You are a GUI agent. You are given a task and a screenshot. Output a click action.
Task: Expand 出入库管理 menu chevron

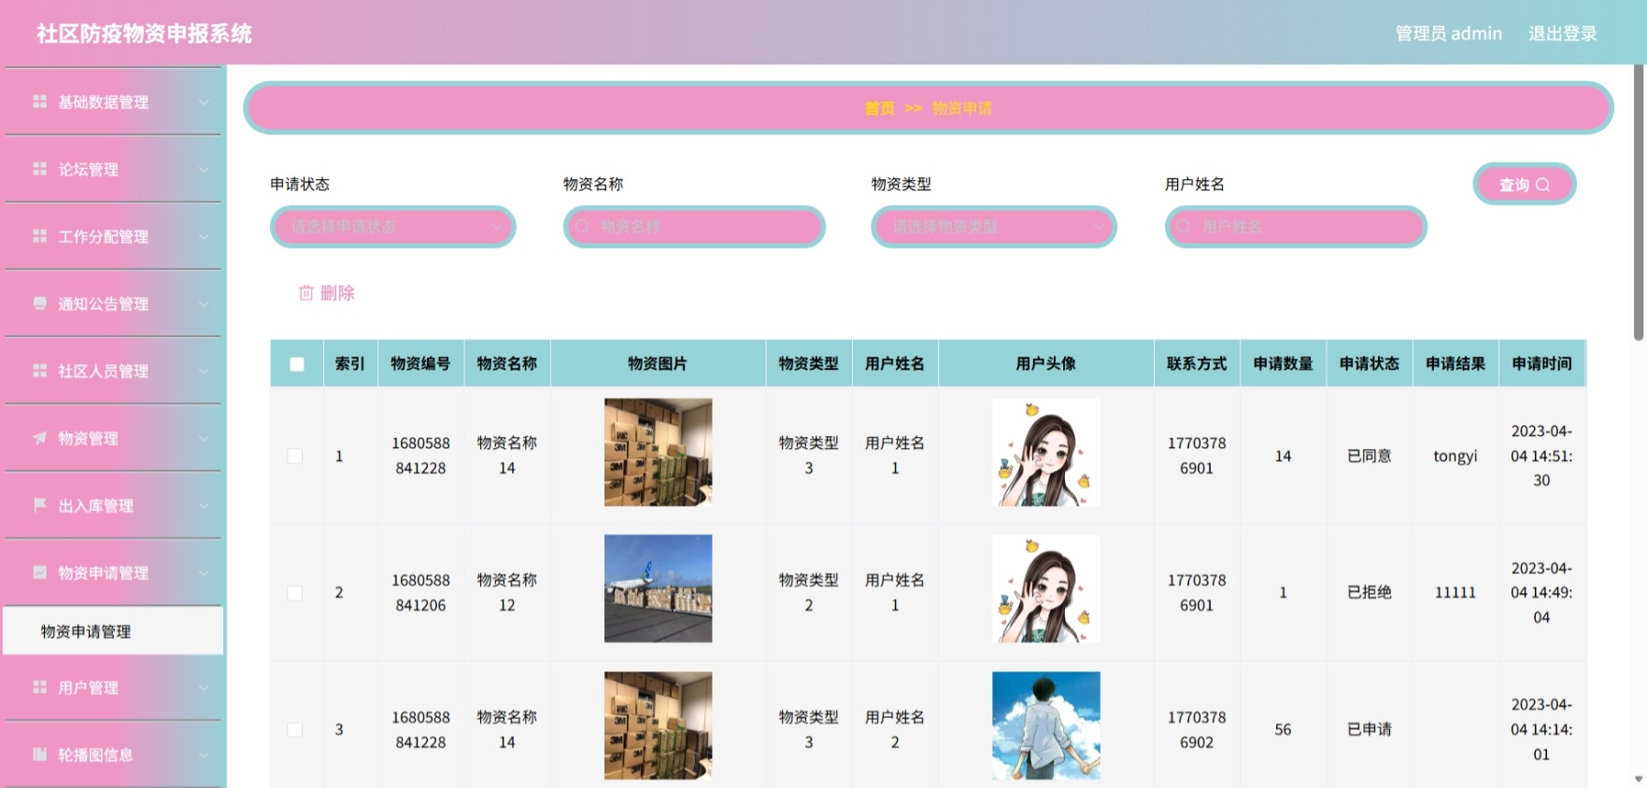tap(204, 505)
